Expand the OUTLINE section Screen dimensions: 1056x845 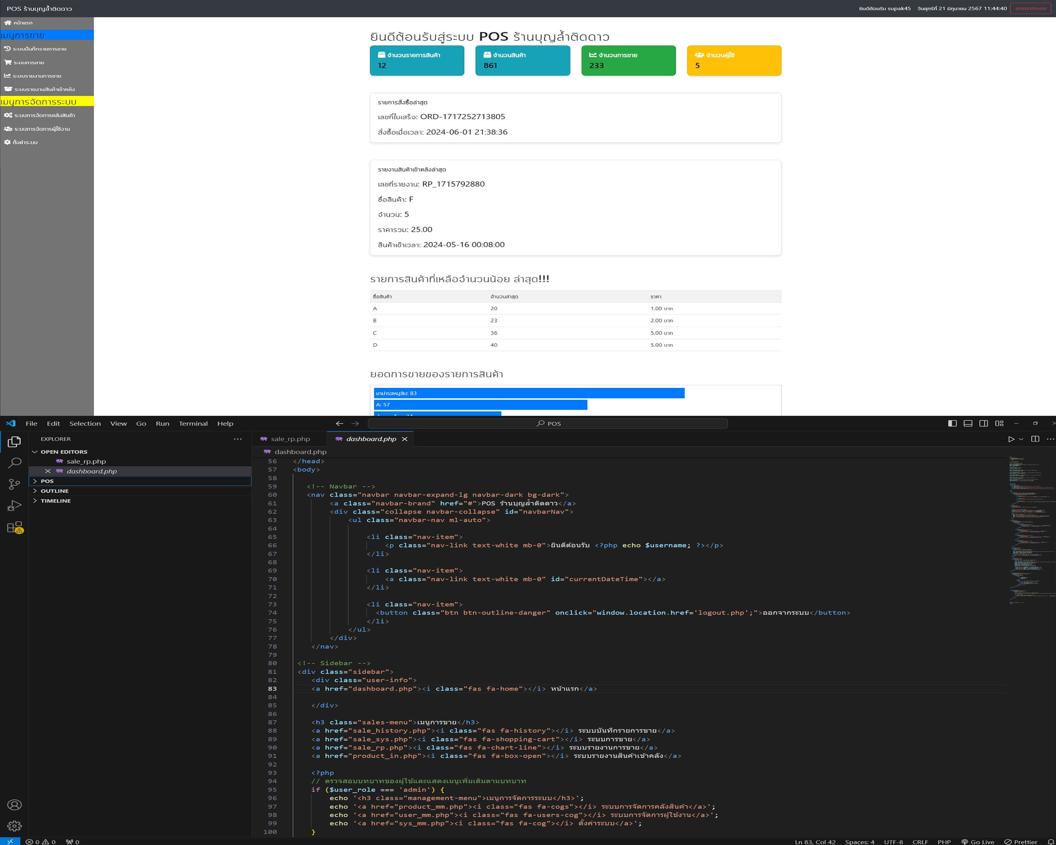pos(54,491)
